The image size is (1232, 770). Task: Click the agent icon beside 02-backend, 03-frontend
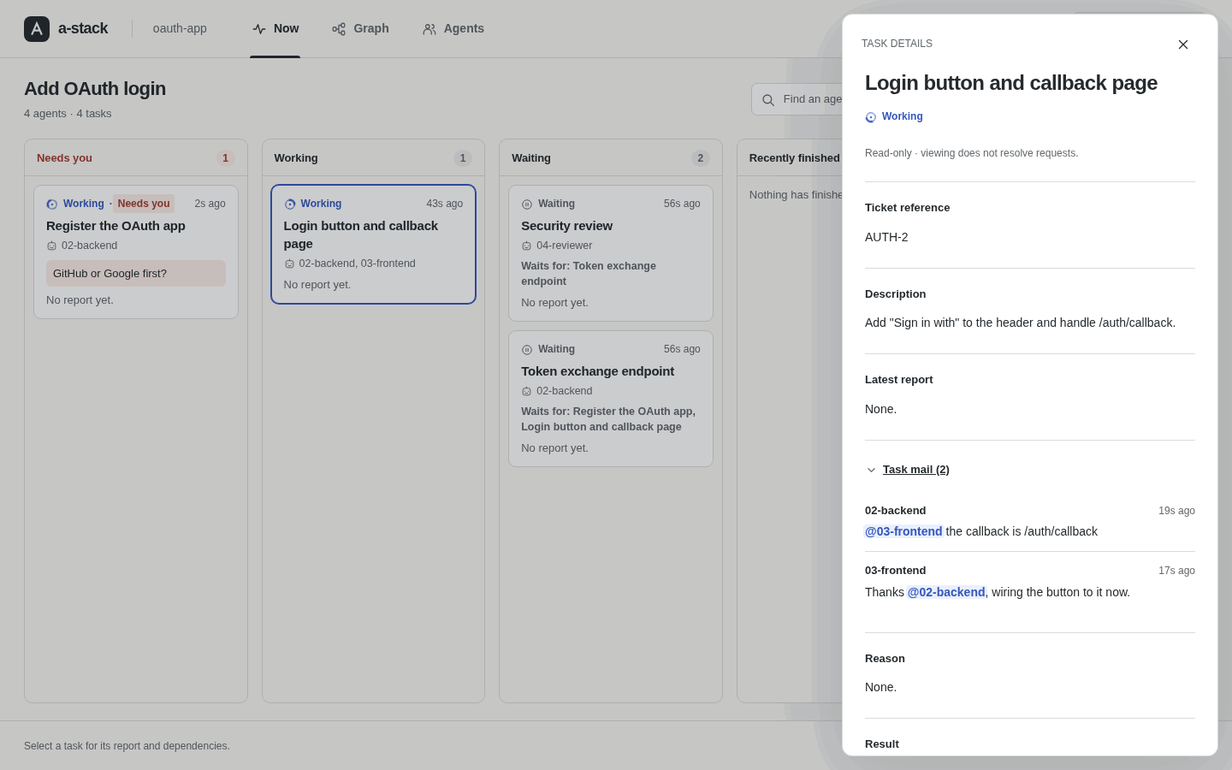pyautogui.click(x=289, y=264)
